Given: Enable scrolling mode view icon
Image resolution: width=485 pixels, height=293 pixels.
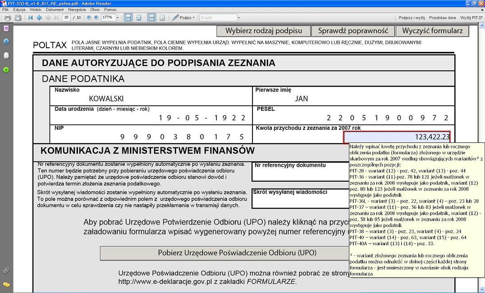Looking at the screenshot, I should [x=128, y=18].
